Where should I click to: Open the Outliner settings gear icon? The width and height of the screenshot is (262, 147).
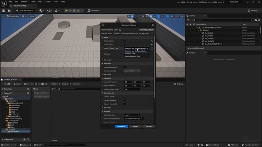pos(259,20)
